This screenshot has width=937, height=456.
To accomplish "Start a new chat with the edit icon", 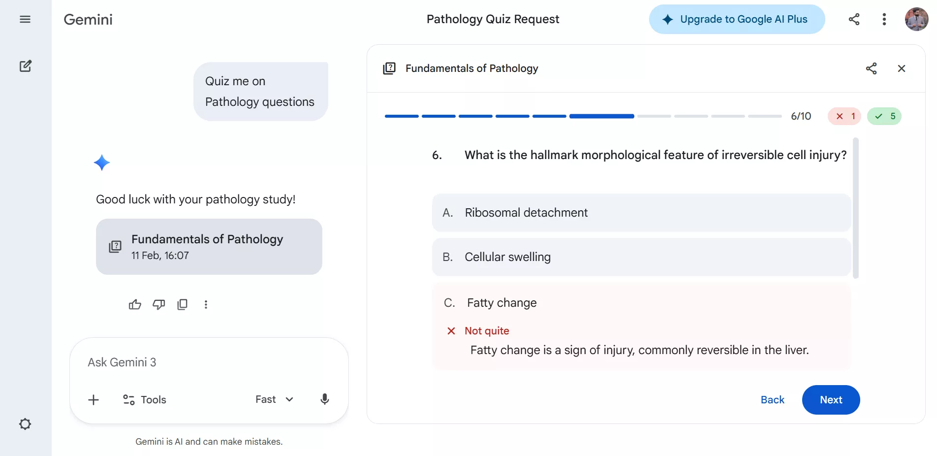I will 25,66.
